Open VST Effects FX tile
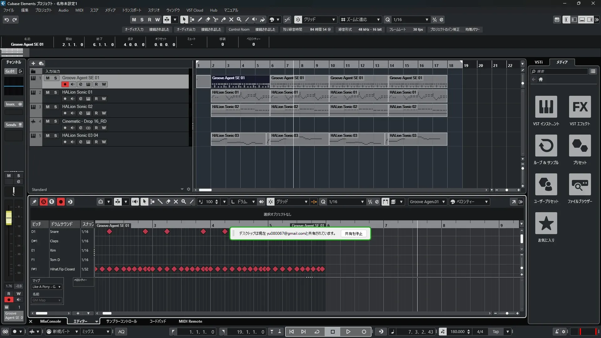Viewport: 601px width, 338px height. (x=580, y=107)
